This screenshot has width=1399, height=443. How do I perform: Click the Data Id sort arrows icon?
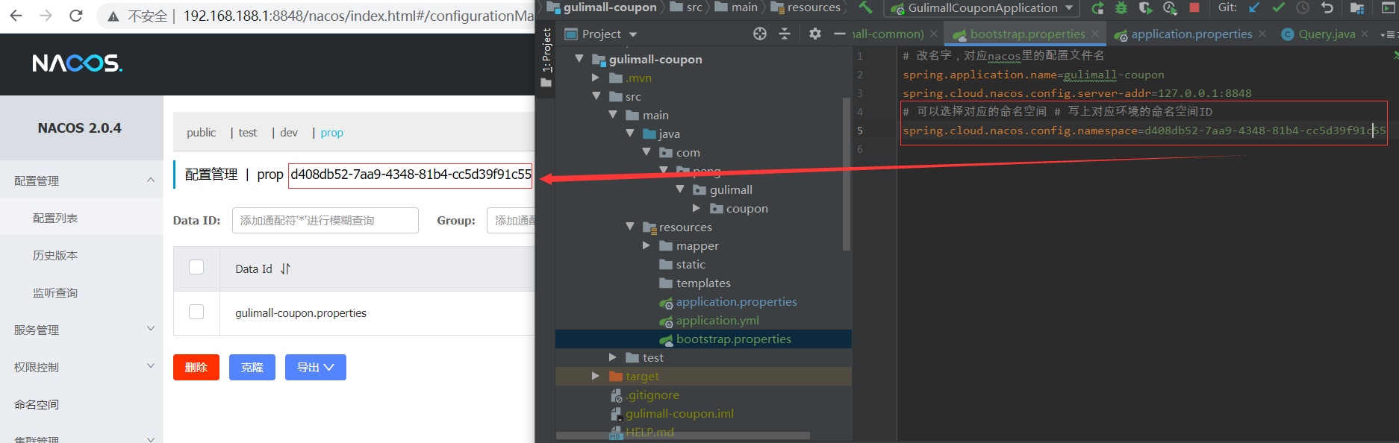click(x=285, y=268)
